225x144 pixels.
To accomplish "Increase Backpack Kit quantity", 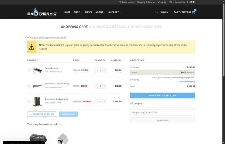I will (104, 102).
